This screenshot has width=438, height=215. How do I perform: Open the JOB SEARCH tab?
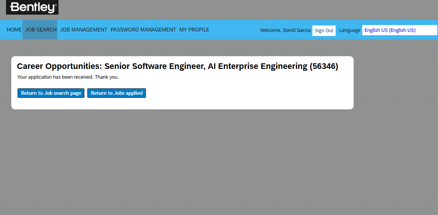tap(41, 30)
